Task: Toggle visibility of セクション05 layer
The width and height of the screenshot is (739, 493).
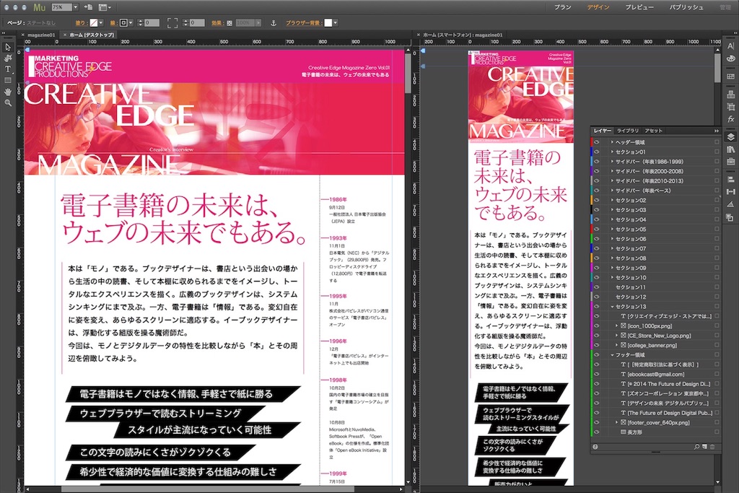Action: tap(597, 229)
